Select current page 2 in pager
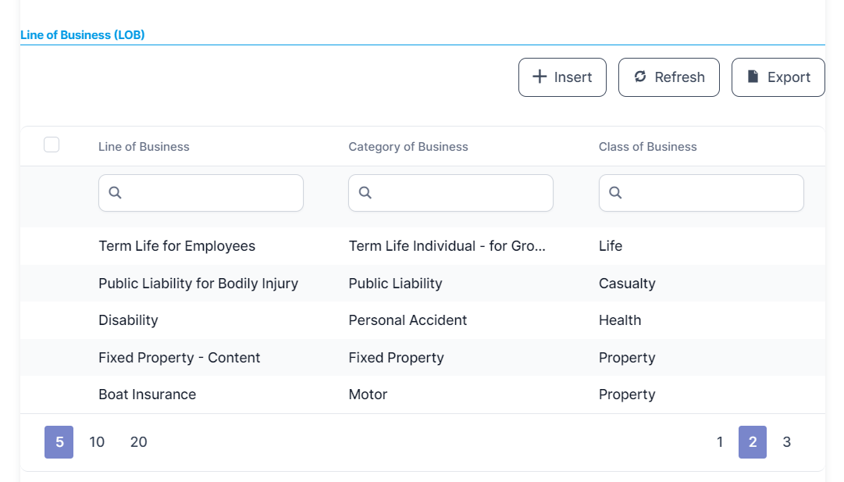 [753, 442]
